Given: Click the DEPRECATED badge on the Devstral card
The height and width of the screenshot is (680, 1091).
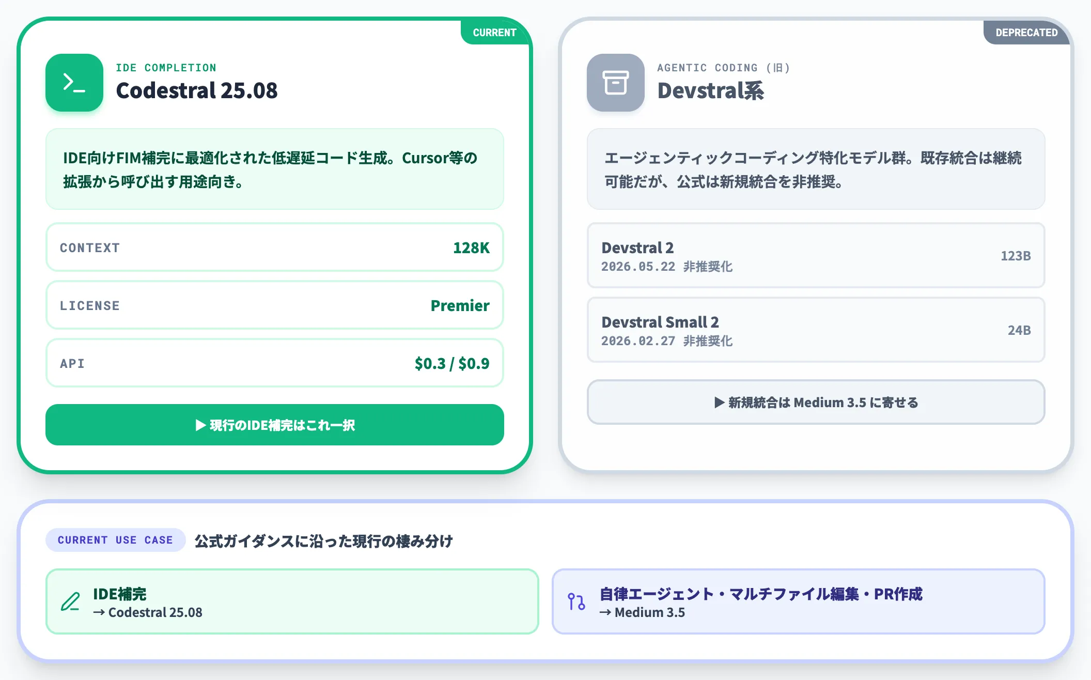Looking at the screenshot, I should pyautogui.click(x=1026, y=33).
